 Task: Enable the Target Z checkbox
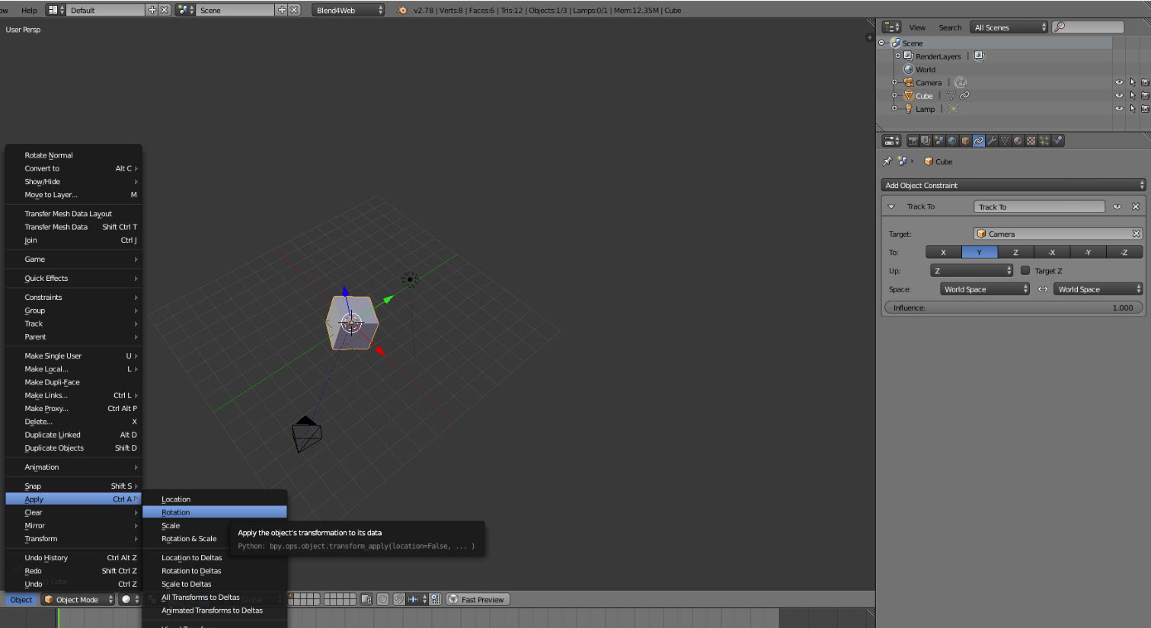point(1025,270)
